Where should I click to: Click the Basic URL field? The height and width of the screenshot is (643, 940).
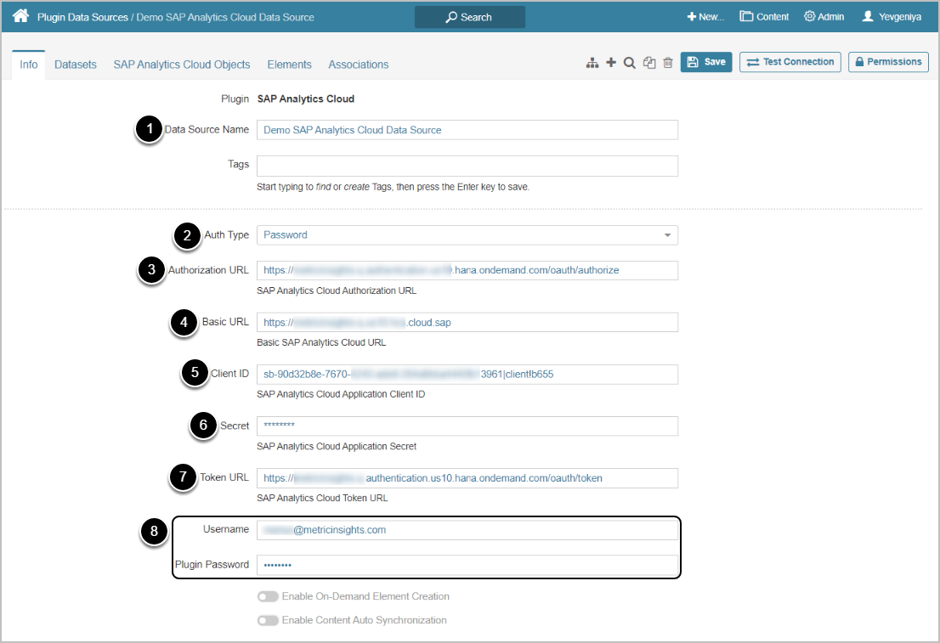tap(467, 323)
